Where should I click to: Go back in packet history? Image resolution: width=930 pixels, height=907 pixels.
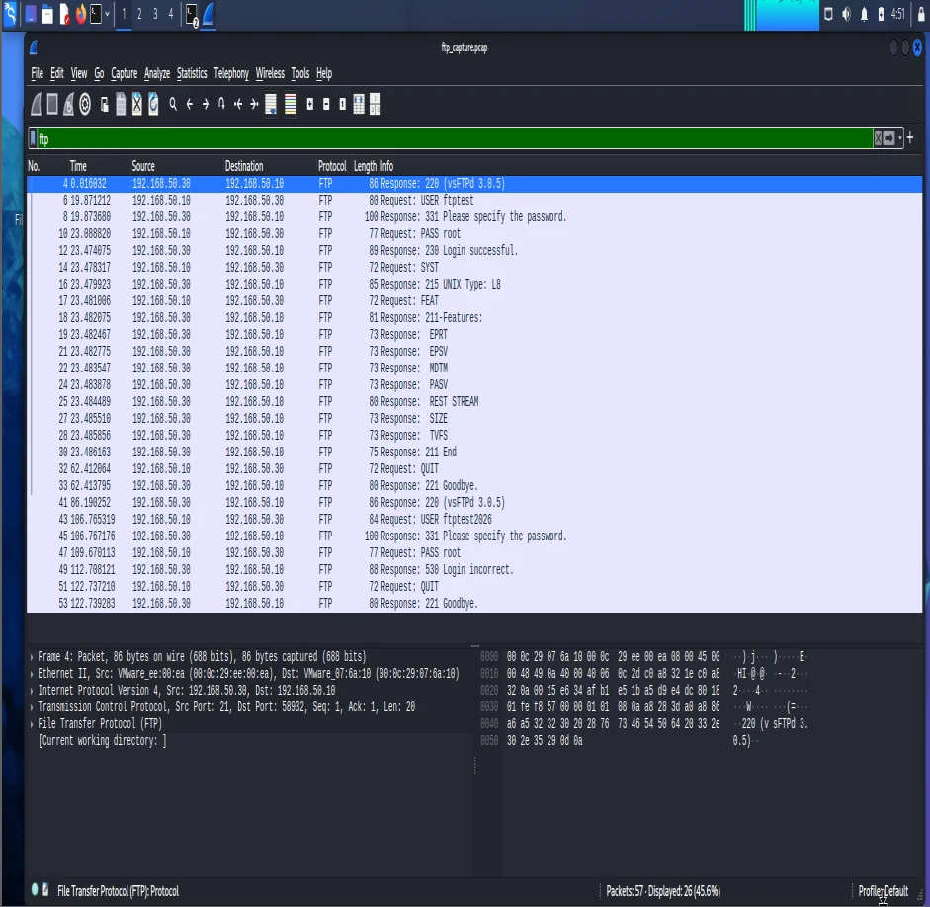(x=189, y=105)
